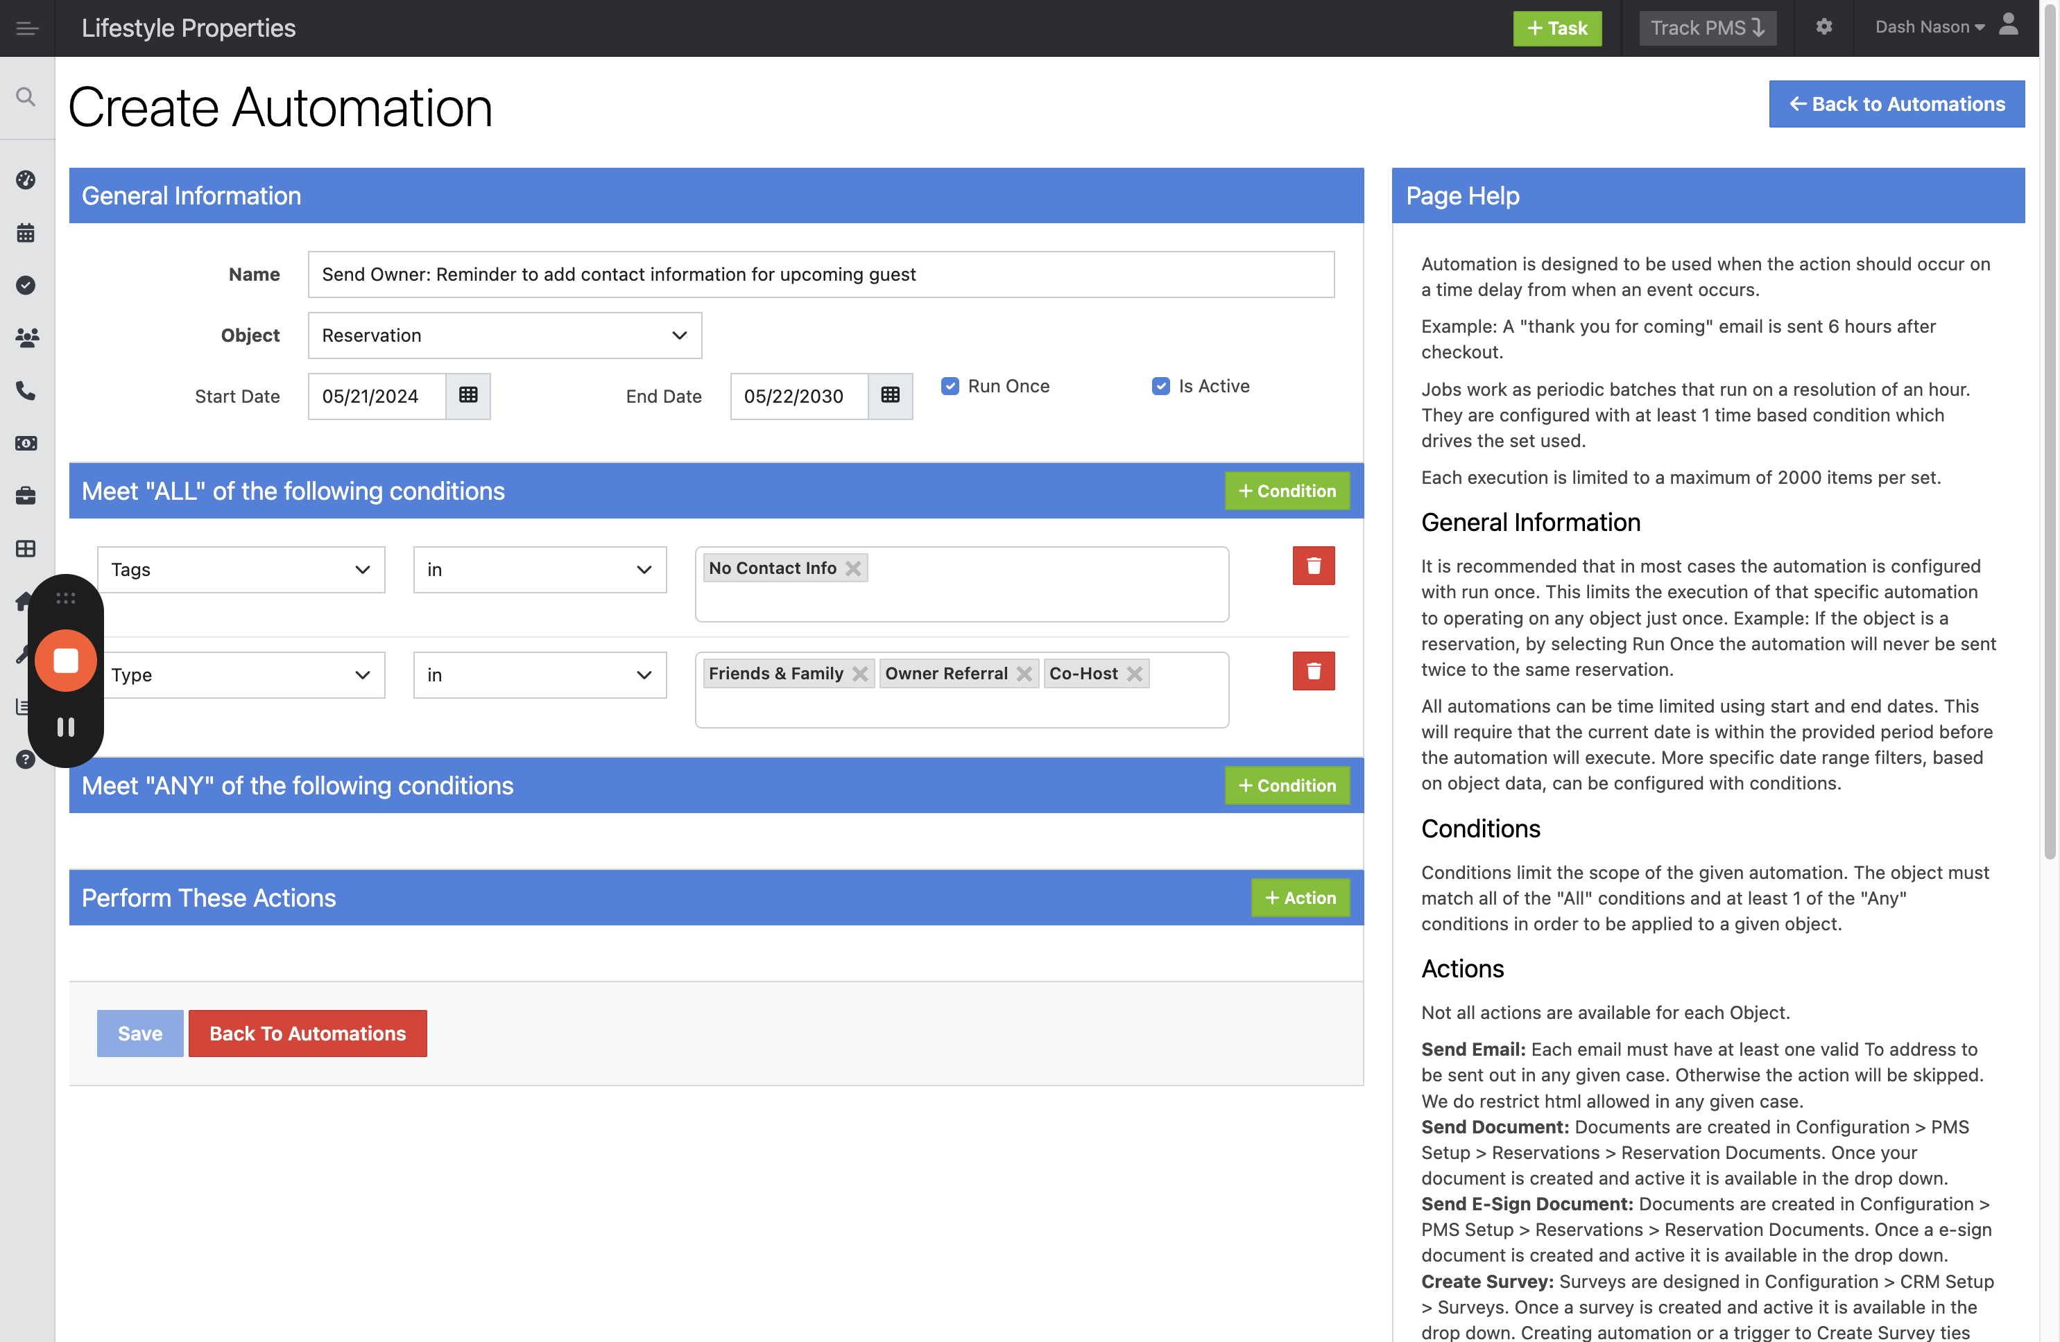Open the operator dropdown in Tags row

click(539, 569)
